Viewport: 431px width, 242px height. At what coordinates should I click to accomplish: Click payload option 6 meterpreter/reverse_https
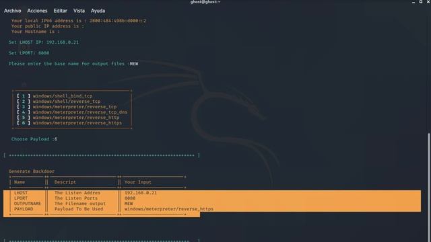[69, 123]
